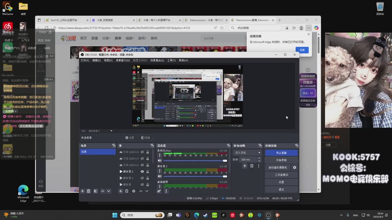Expand the 分类 dropdown on Douyu nav
This screenshot has height=220, width=392.
106,38
